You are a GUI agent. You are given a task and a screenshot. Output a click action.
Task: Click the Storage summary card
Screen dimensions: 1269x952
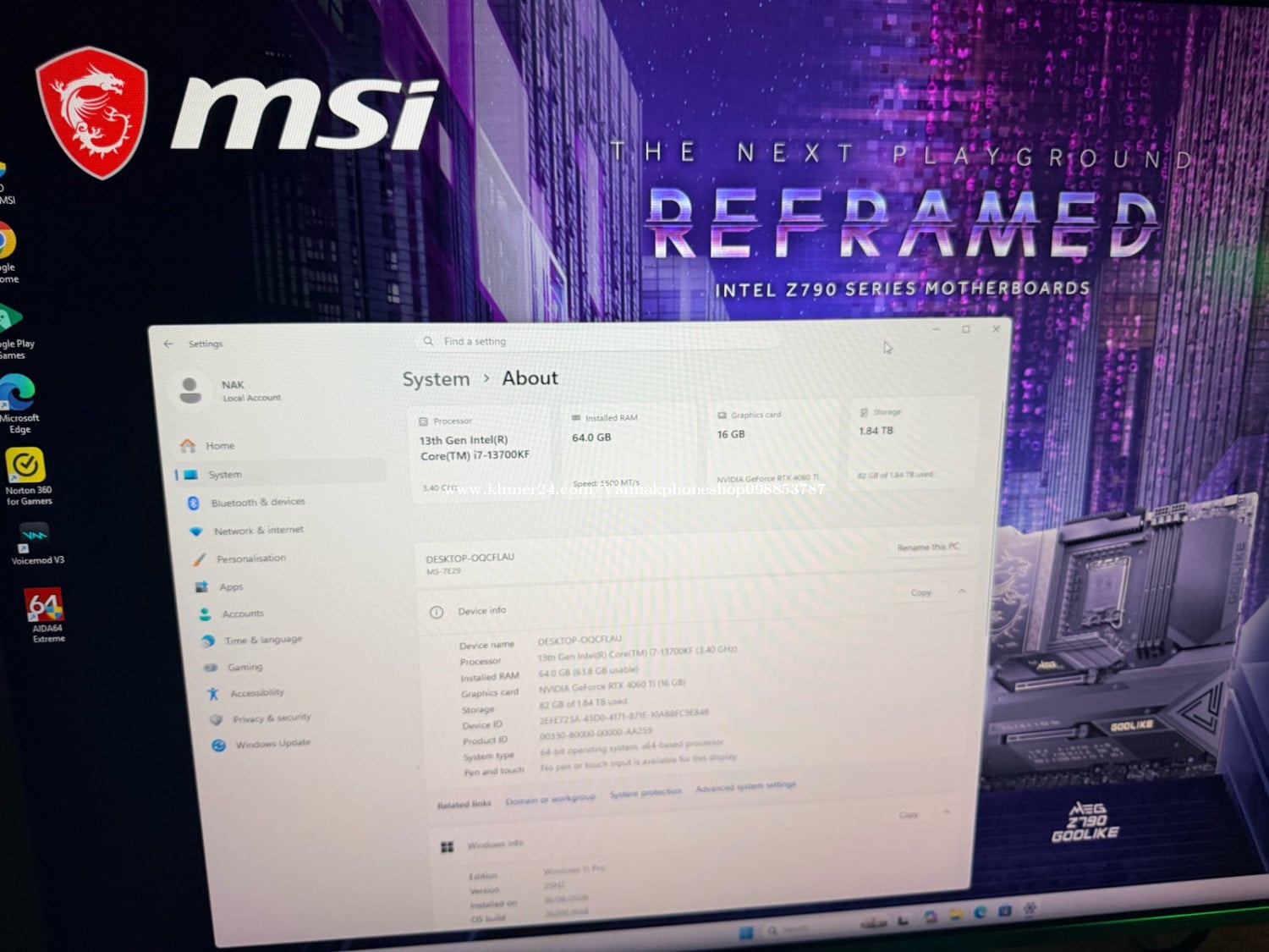pos(914,443)
